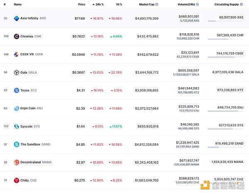
Task: Click the Enjin Coin logo
Action: [x=17, y=108]
